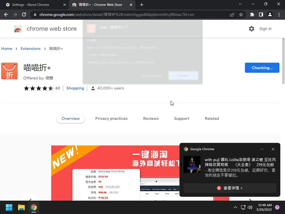Open a new tab with plus button
The height and width of the screenshot is (214, 285).
[x=142, y=5]
